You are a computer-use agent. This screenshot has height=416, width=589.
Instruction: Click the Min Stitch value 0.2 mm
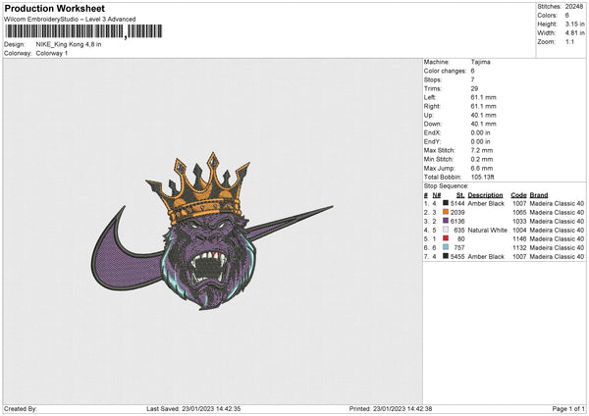(x=482, y=159)
